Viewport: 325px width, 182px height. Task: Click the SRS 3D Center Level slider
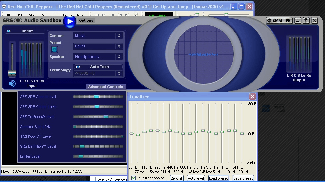coord(98,107)
